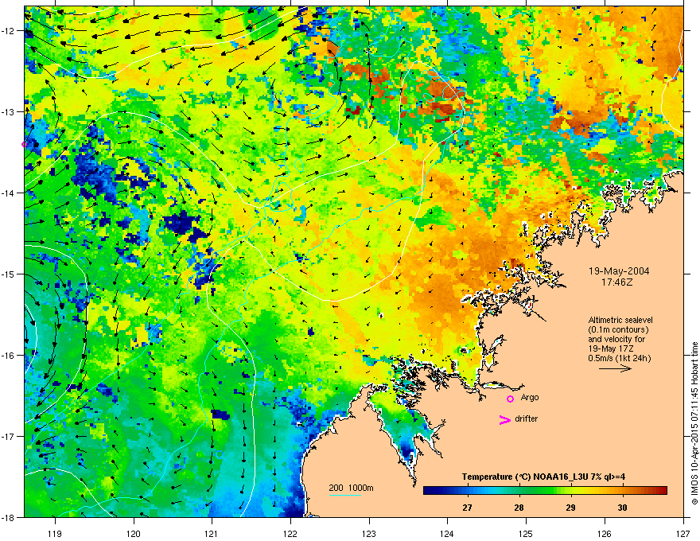Click the '0.5m/s (1kt 24h)' label
Screen dimensions: 700x541
(x=619, y=358)
